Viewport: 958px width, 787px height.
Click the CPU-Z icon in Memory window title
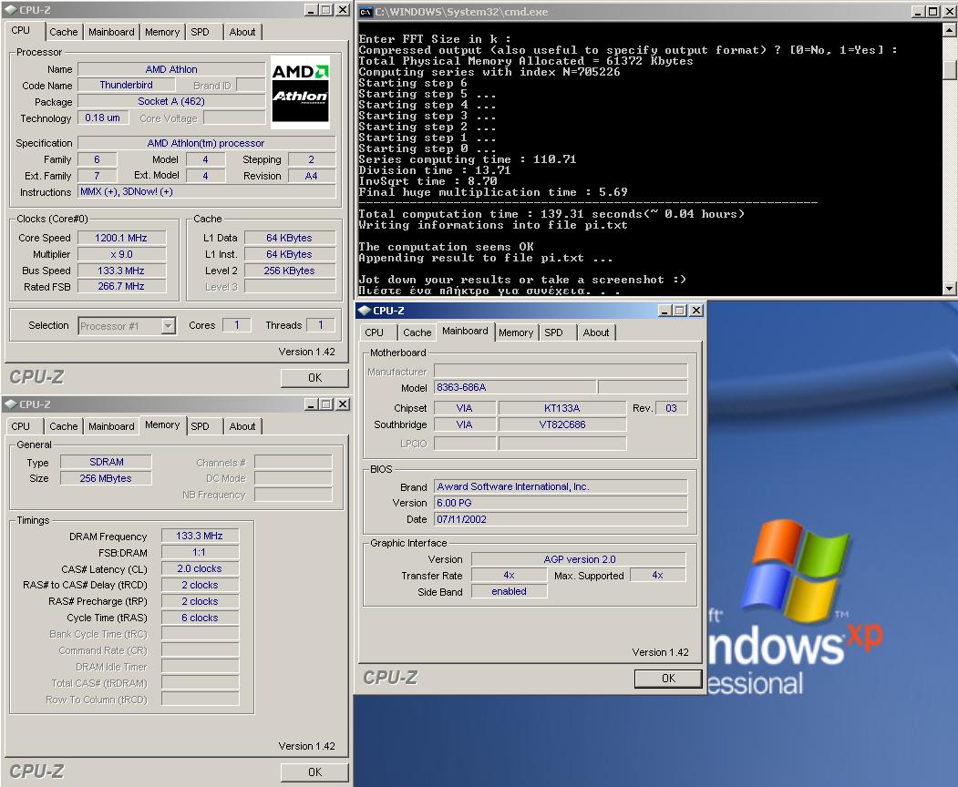pyautogui.click(x=11, y=404)
